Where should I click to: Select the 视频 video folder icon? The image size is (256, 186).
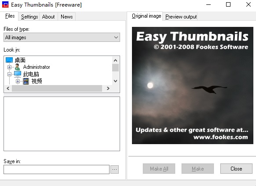click(26, 81)
